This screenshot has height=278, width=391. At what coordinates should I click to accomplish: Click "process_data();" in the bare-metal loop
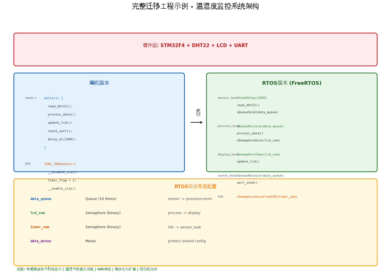[x=62, y=114]
